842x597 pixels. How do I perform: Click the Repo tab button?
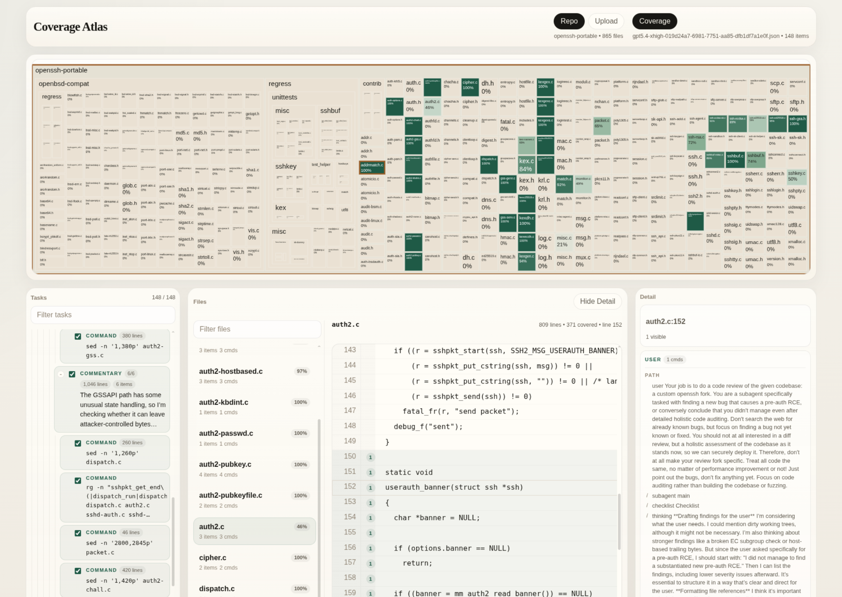tap(569, 21)
